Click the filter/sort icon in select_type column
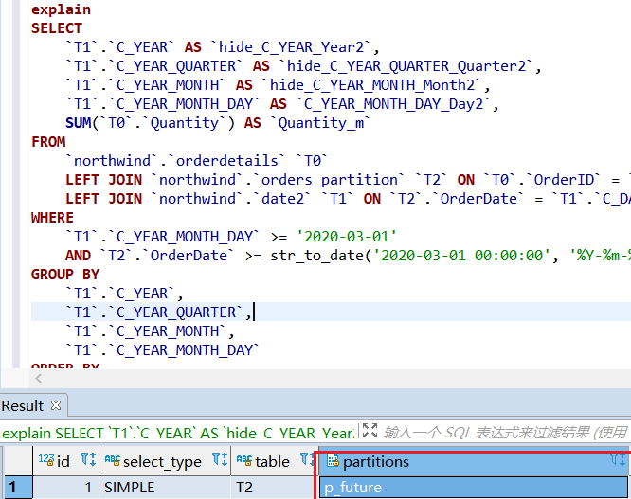The image size is (631, 499). tap(220, 459)
